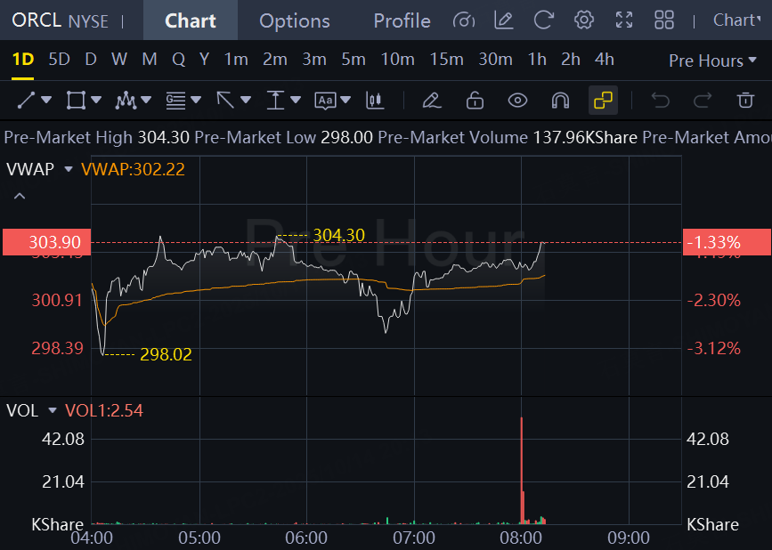Toggle drawings visibility eye
This screenshot has height=550, width=772.
(517, 101)
